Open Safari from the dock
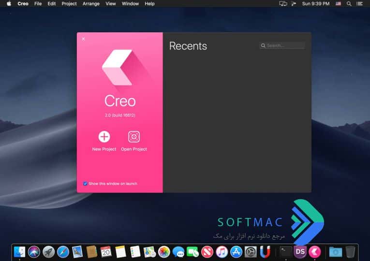Viewport: 370px width, 261px height. tap(63, 251)
